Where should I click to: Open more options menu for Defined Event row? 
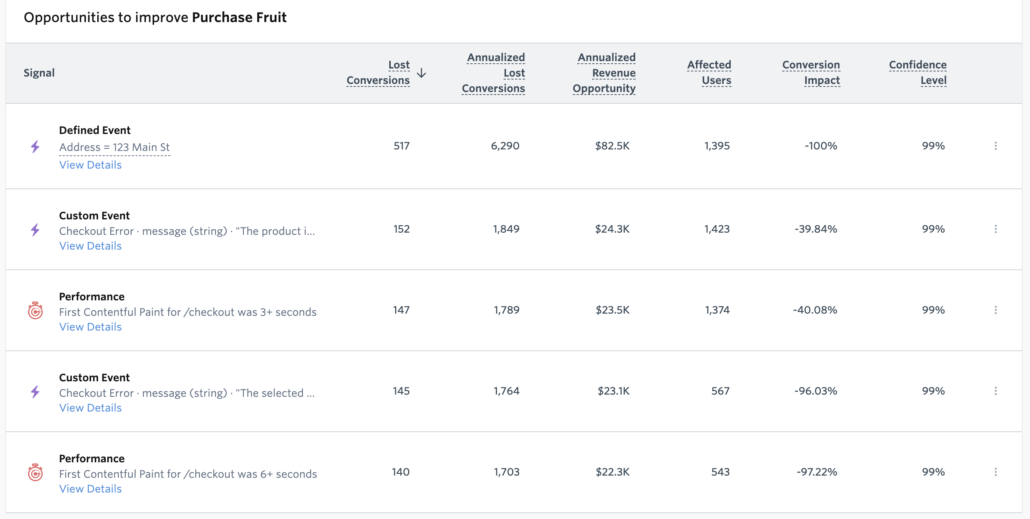tap(995, 146)
